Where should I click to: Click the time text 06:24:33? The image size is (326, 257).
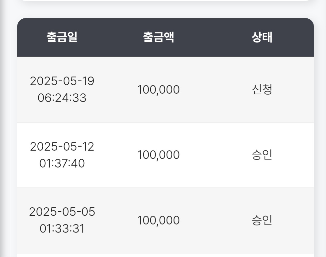(62, 98)
